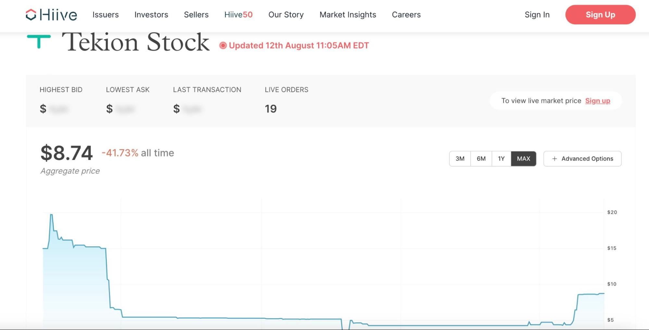Click the $15 axis label

coord(612,248)
